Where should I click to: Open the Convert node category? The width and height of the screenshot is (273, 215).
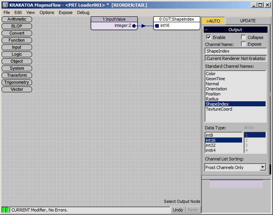pos(17,33)
